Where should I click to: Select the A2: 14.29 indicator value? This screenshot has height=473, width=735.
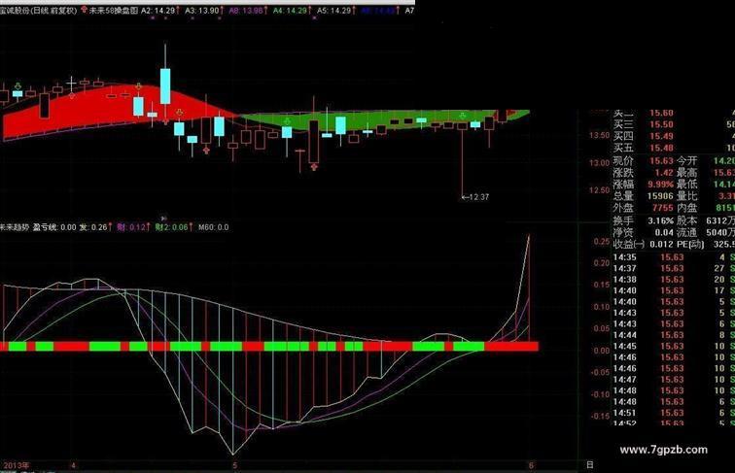tap(157, 10)
